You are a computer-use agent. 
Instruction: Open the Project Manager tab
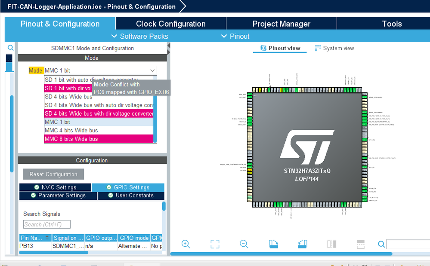click(x=282, y=24)
